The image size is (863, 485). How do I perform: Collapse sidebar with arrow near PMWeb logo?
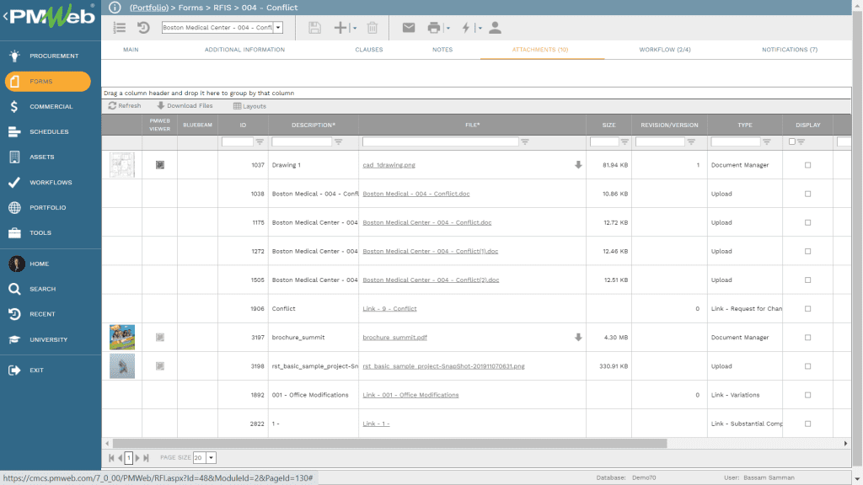pyautogui.click(x=5, y=16)
